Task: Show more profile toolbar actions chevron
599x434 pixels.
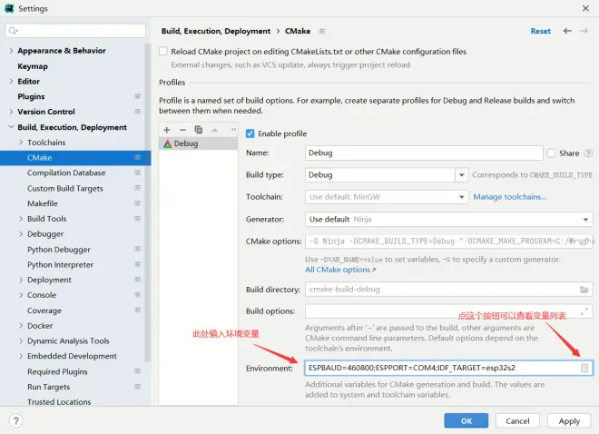Action: [233, 130]
